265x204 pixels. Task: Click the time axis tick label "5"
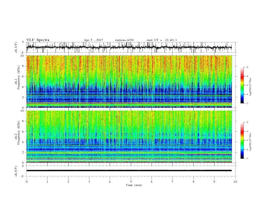click(131, 182)
